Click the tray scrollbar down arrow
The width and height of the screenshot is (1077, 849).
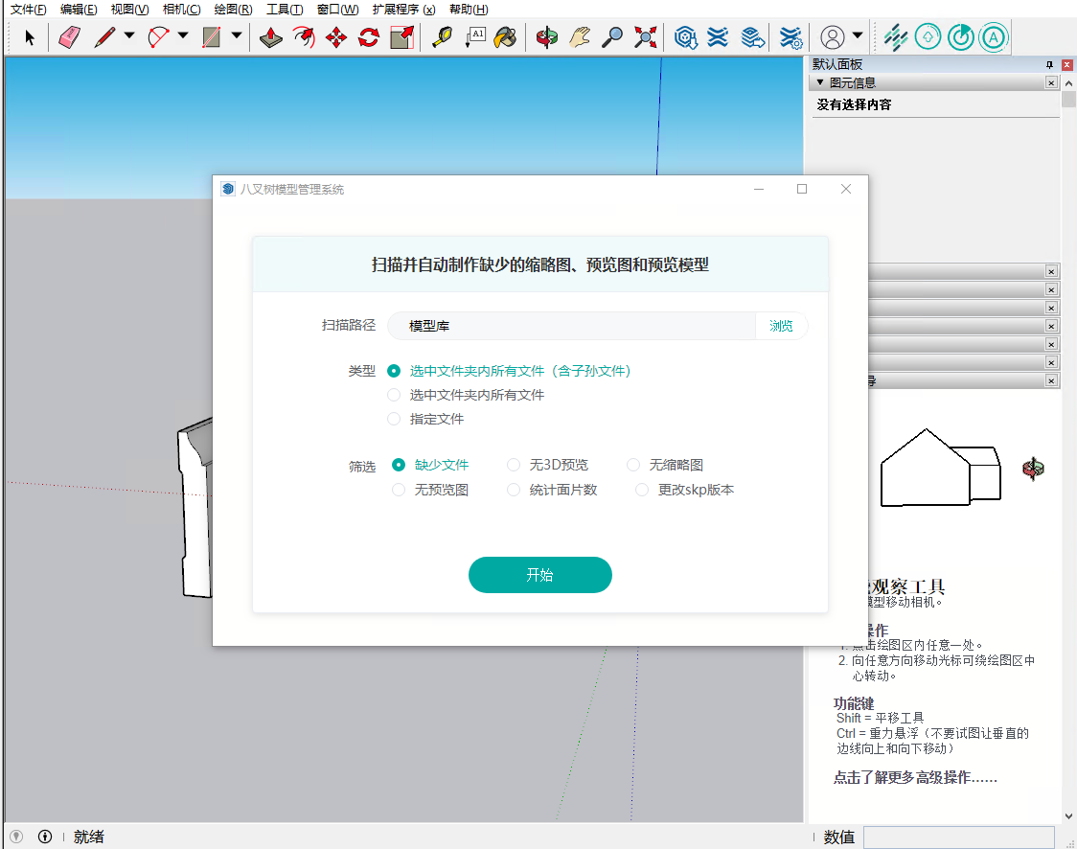click(1068, 816)
